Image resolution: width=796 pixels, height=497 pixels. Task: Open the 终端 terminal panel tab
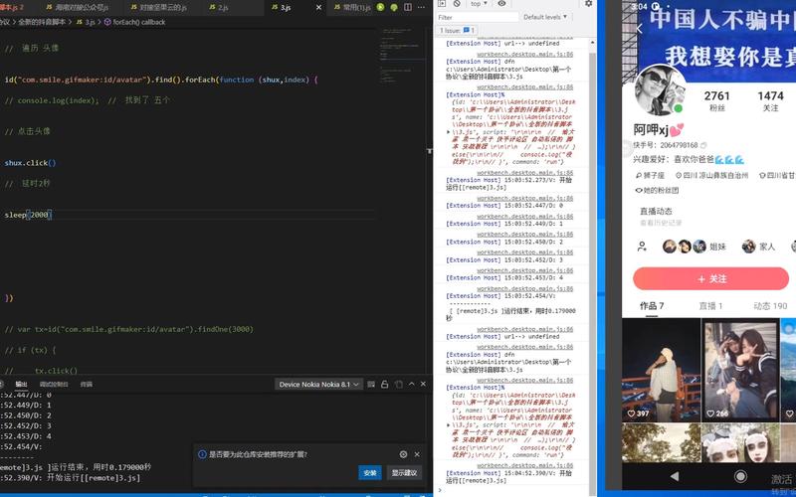click(87, 384)
